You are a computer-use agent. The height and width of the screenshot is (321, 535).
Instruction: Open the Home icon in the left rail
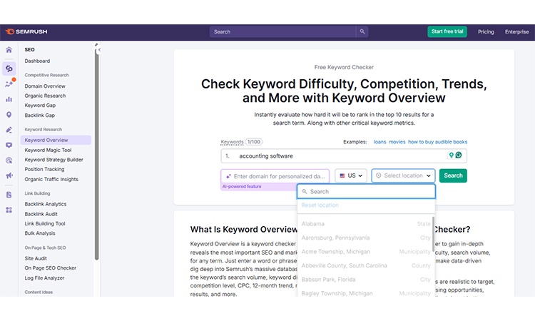click(9, 50)
